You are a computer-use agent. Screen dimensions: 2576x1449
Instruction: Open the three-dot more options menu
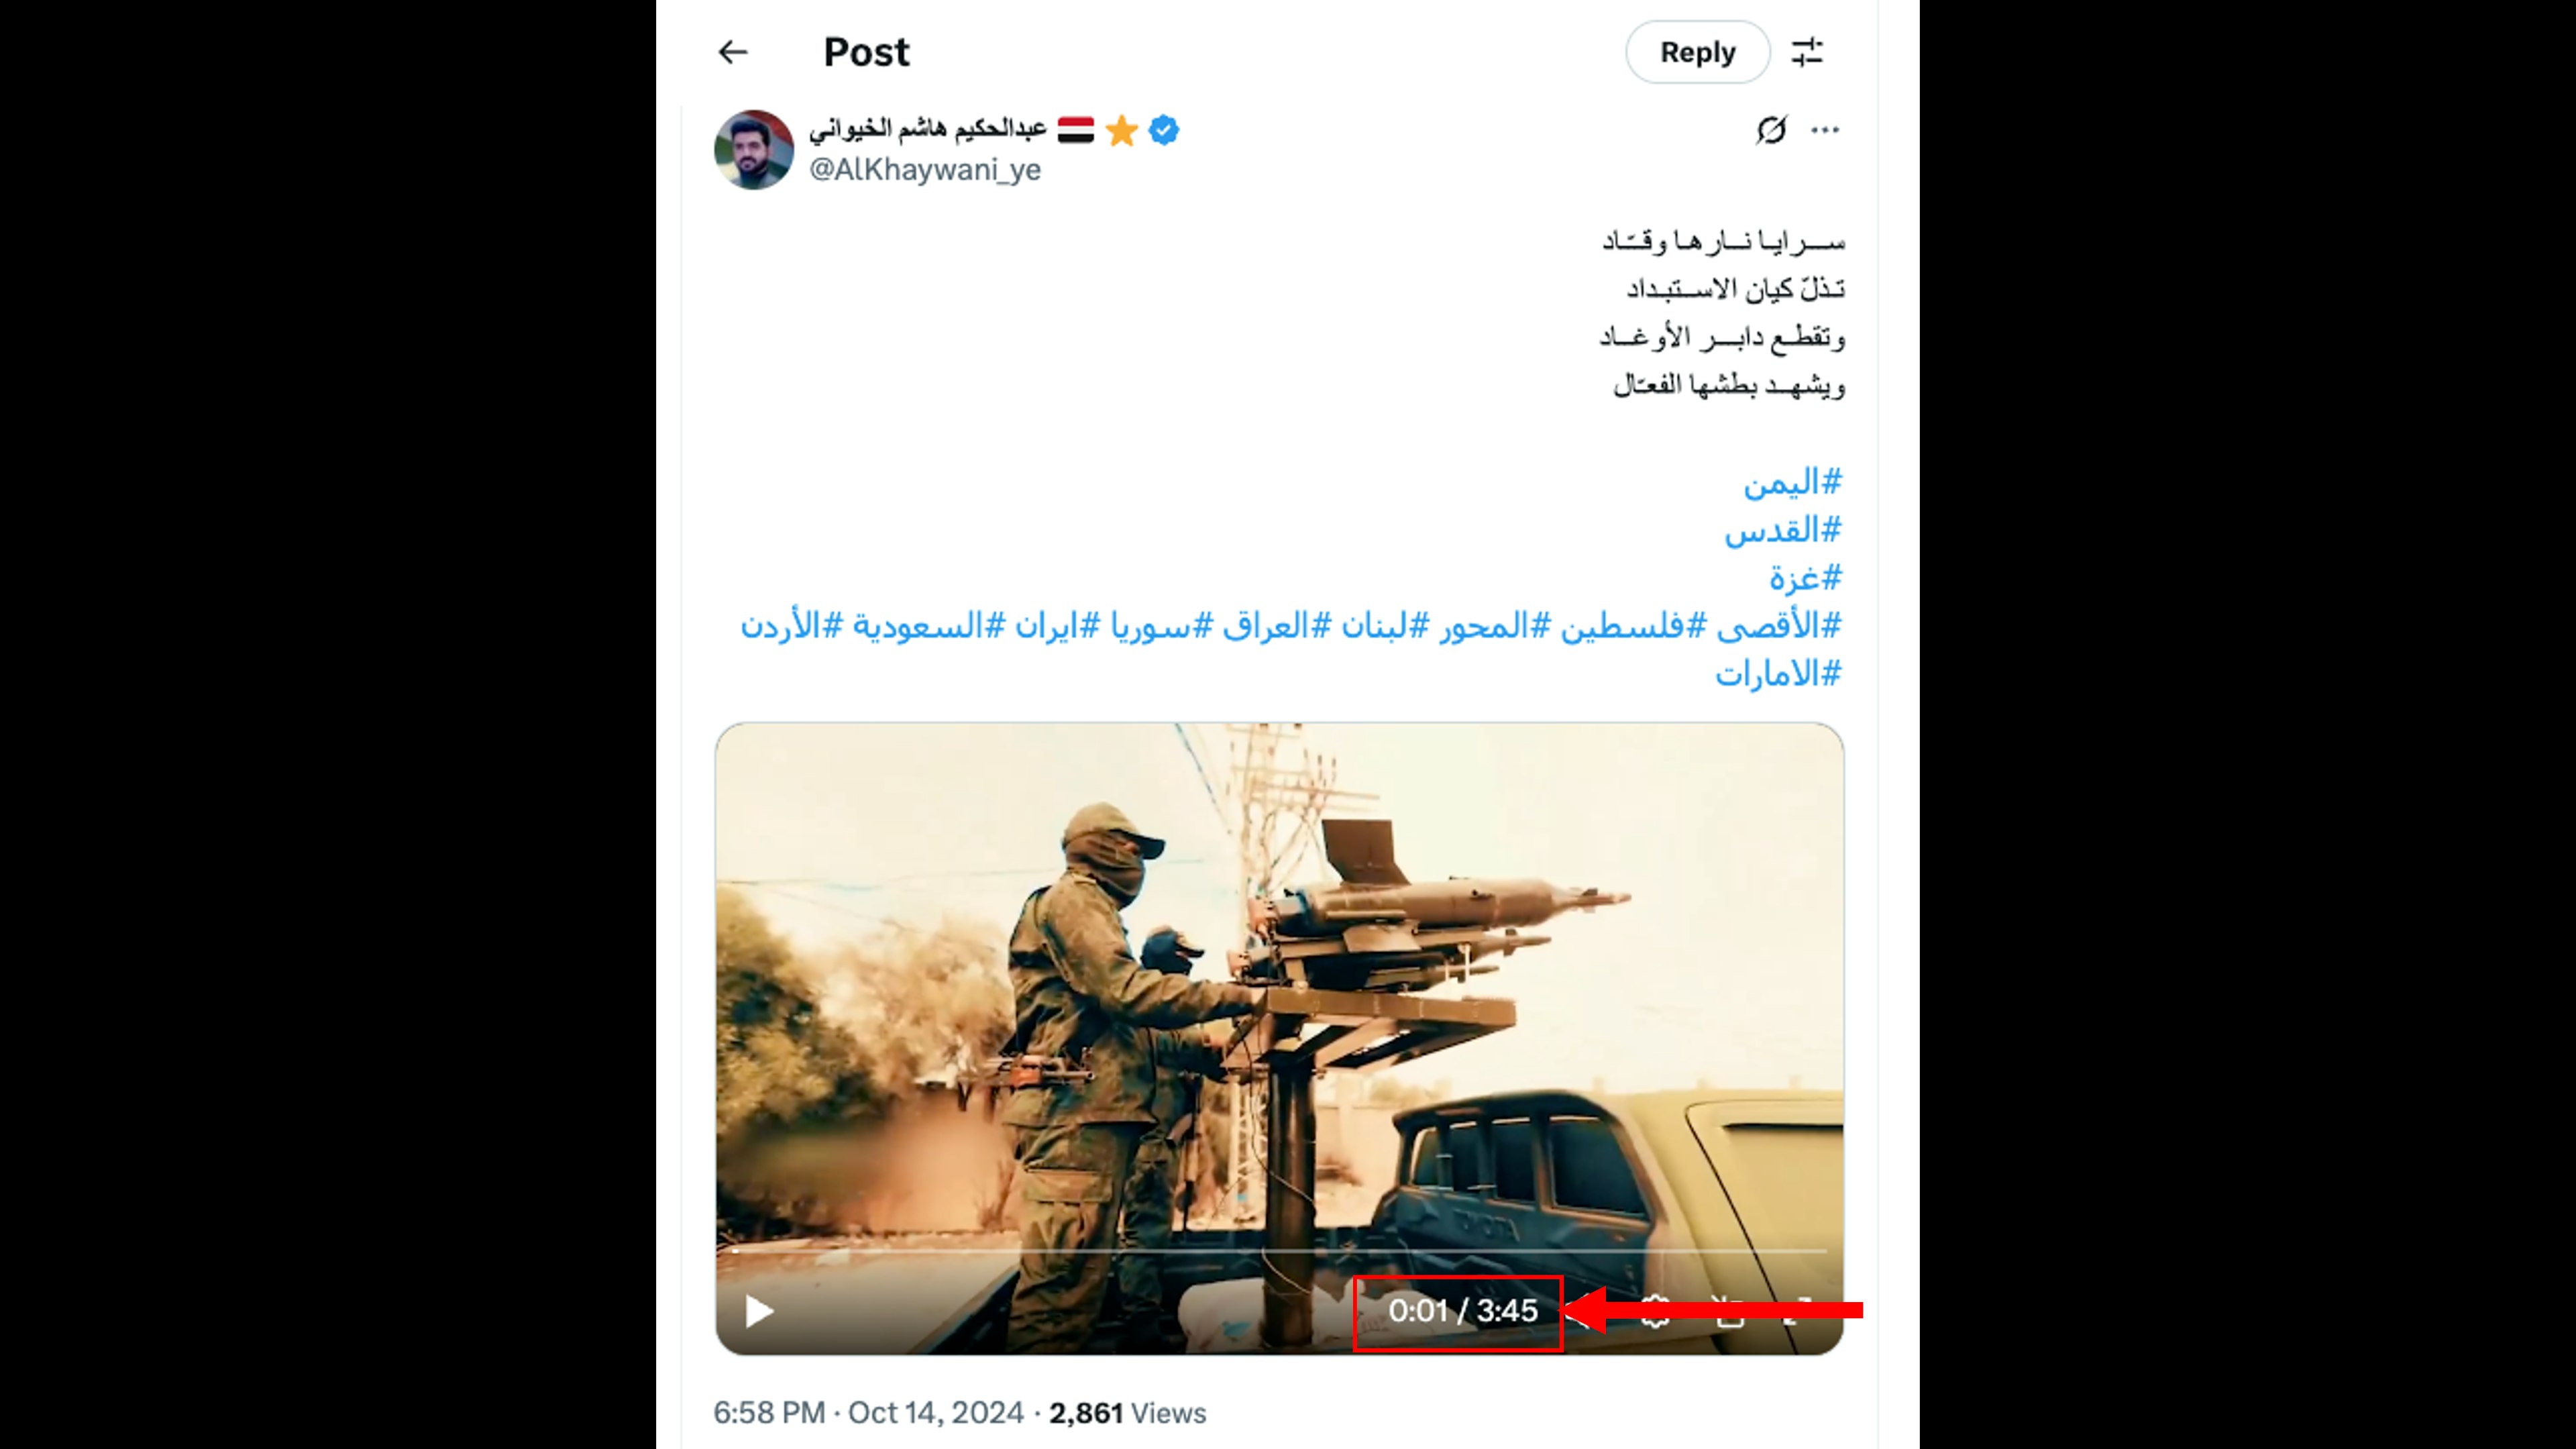pos(1825,130)
